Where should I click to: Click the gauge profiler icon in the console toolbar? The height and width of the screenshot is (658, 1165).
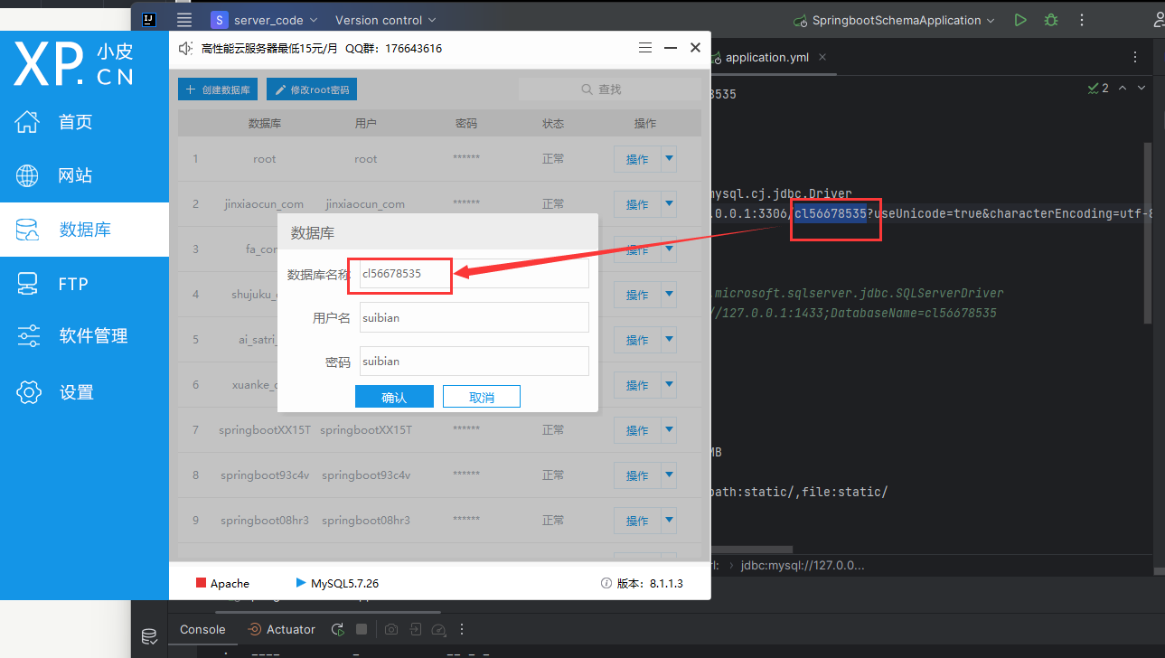[x=438, y=629]
